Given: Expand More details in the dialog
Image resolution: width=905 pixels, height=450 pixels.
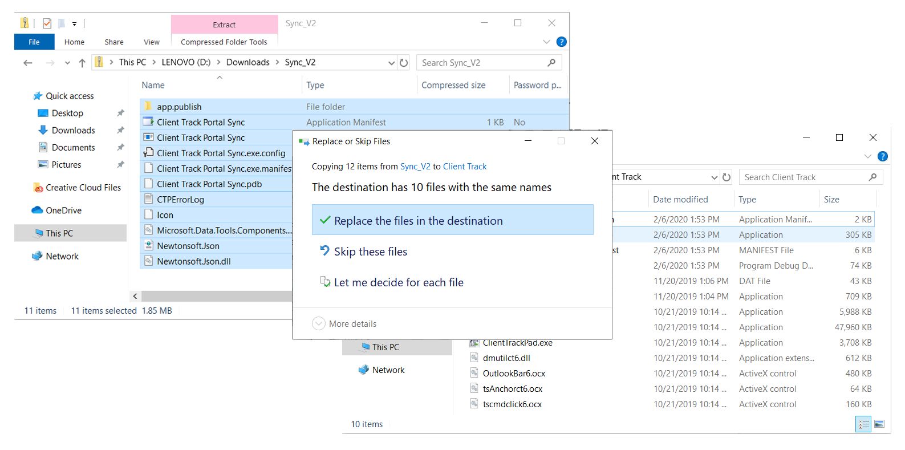Looking at the screenshot, I should (x=344, y=323).
